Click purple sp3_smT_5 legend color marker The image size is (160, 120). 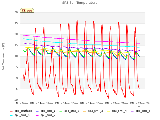(132, 111)
